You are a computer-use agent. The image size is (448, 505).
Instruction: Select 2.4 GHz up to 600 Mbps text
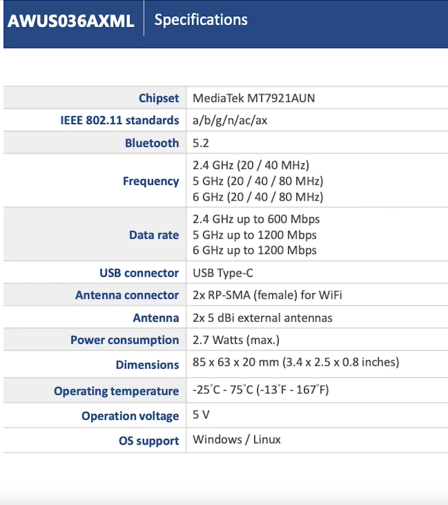256,219
